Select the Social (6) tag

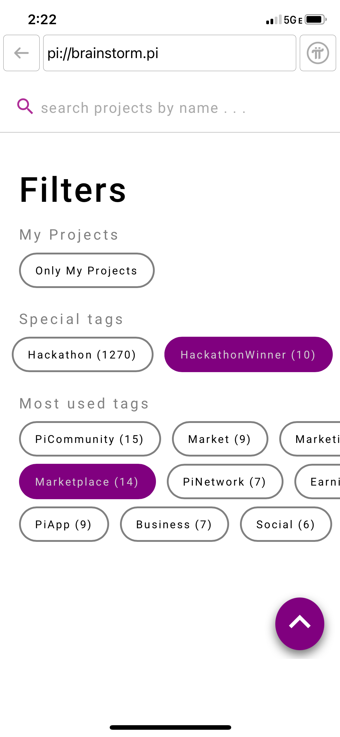point(286,524)
